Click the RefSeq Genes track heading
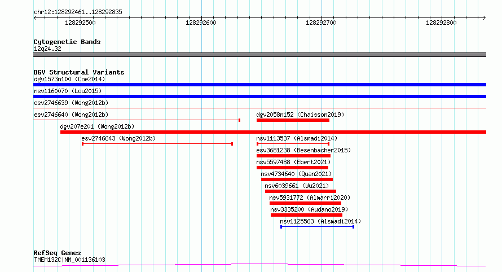502x272 pixels. (x=57, y=253)
